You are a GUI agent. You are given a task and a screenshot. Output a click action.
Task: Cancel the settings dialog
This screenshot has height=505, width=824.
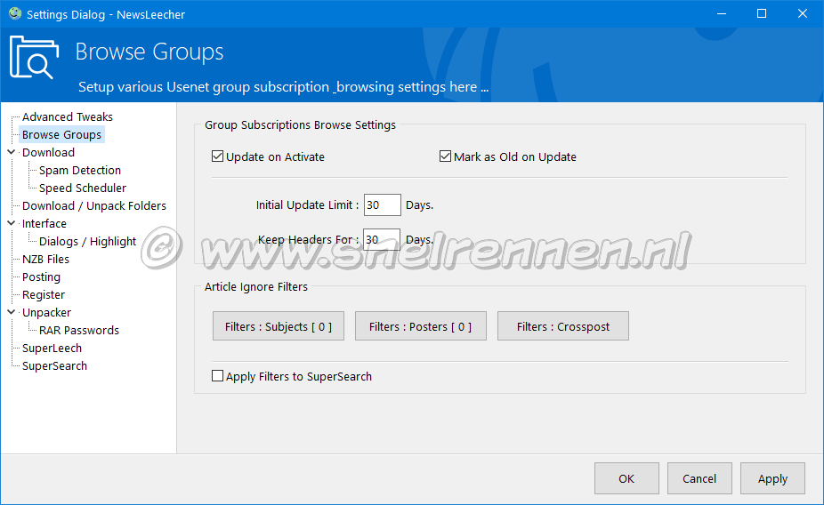pyautogui.click(x=699, y=478)
